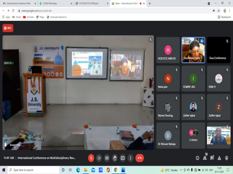Open host controls shield icon
Image resolution: width=233 pixels, height=174 pixels.
(226, 158)
